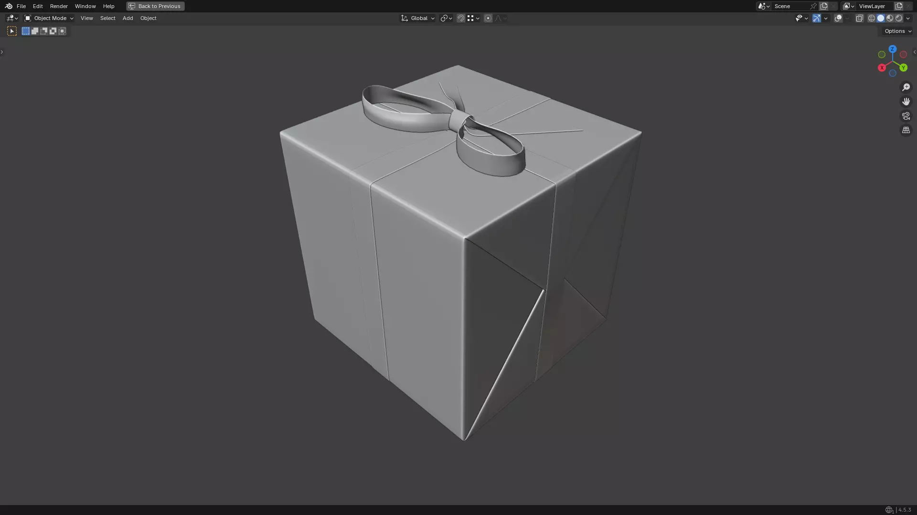
Task: Open the transform pivot point dropdown
Action: (446, 18)
